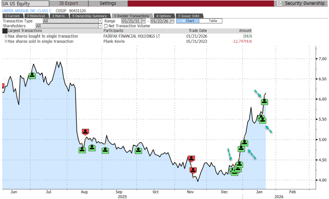329x199 pixels.
Task: Open the Settings menu button
Action: [x=108, y=3]
